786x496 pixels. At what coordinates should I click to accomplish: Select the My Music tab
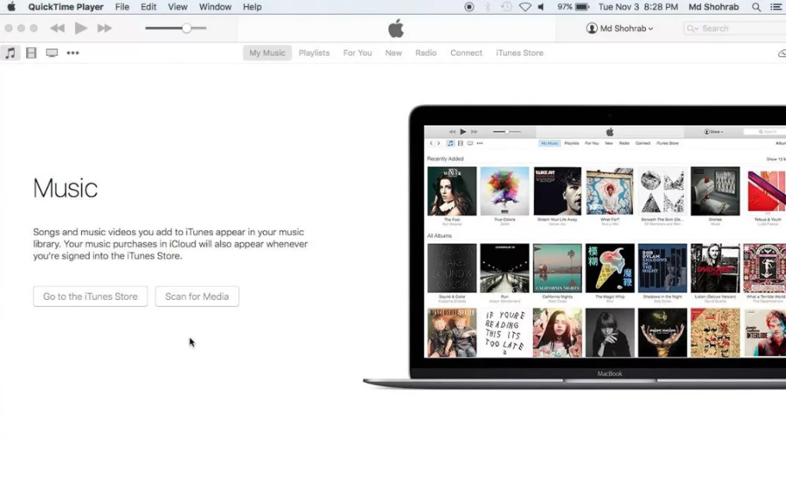click(267, 53)
